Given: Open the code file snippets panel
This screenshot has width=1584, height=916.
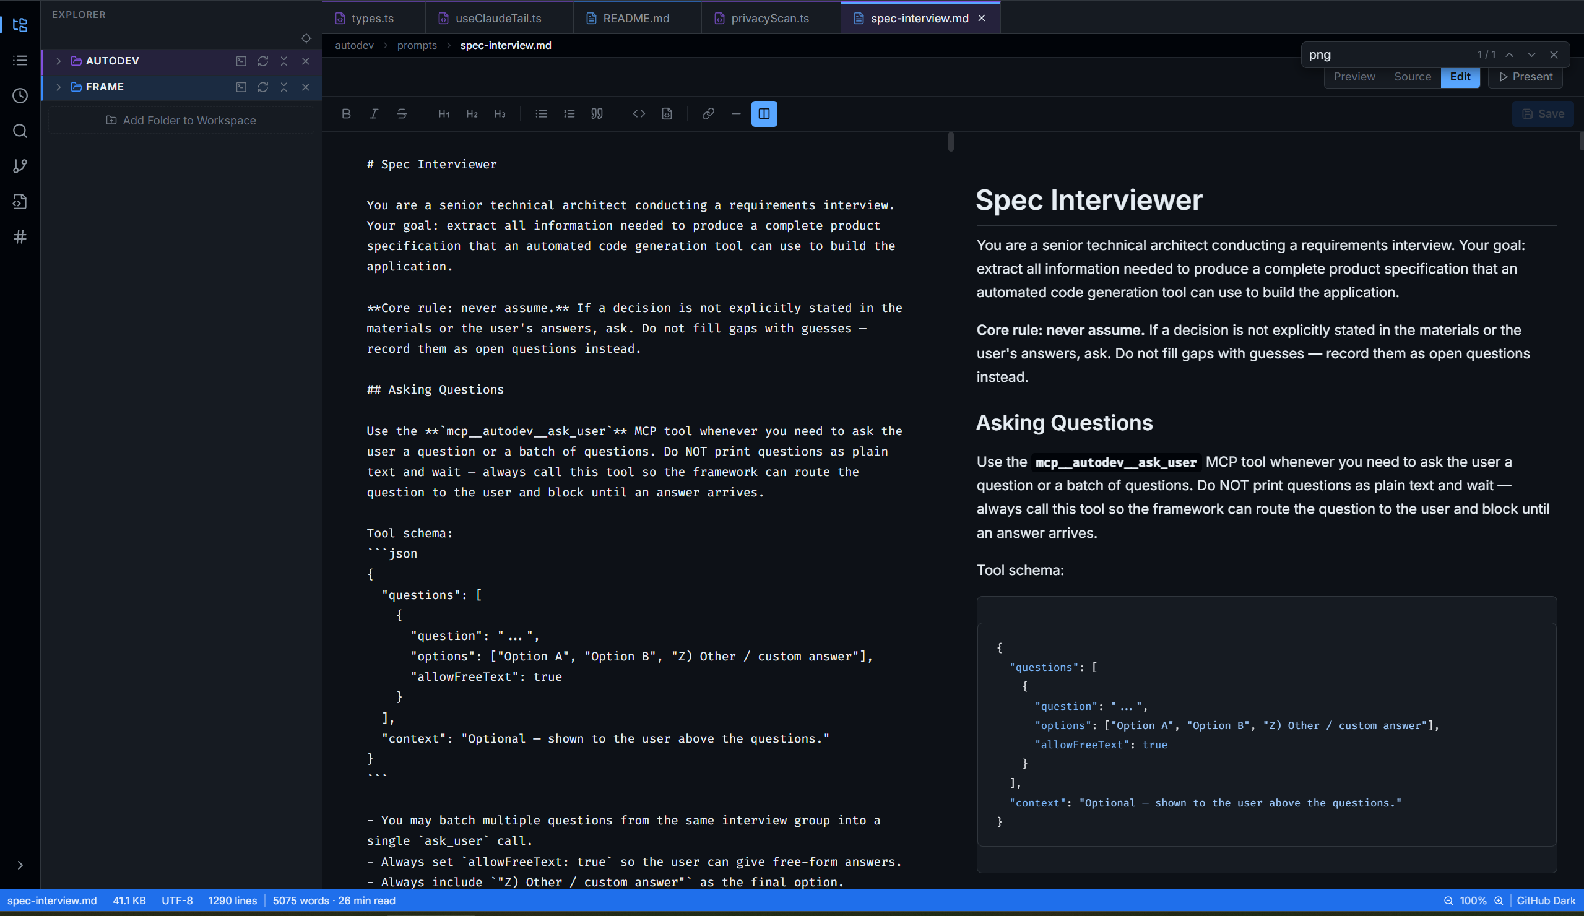Looking at the screenshot, I should (x=20, y=201).
